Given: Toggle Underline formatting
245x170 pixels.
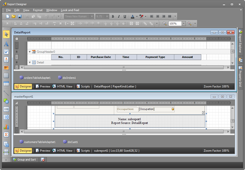Looking at the screenshot, I should pyautogui.click(x=125, y=16).
